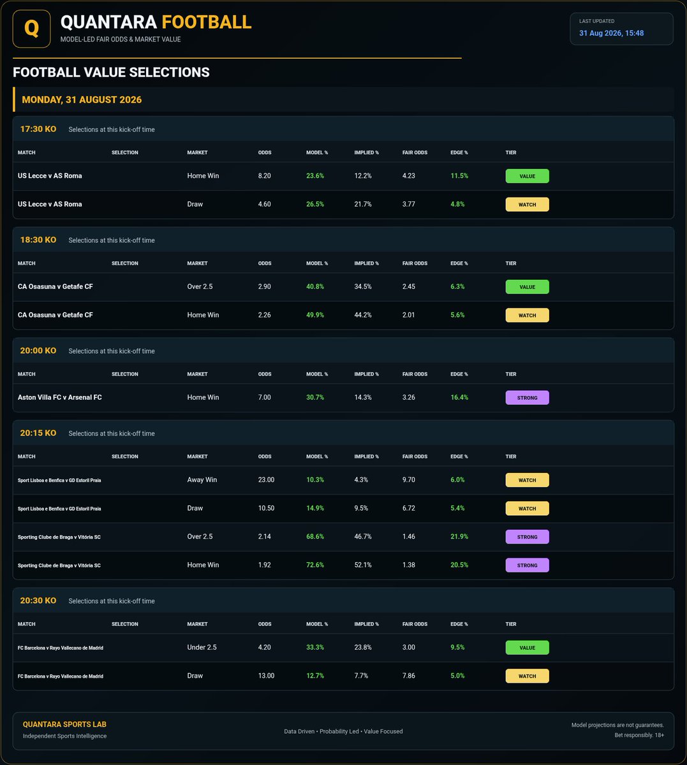The image size is (687, 765).
Task: Click the WATCH badge for Barcelona v Rayo Draw
Action: [x=527, y=676]
